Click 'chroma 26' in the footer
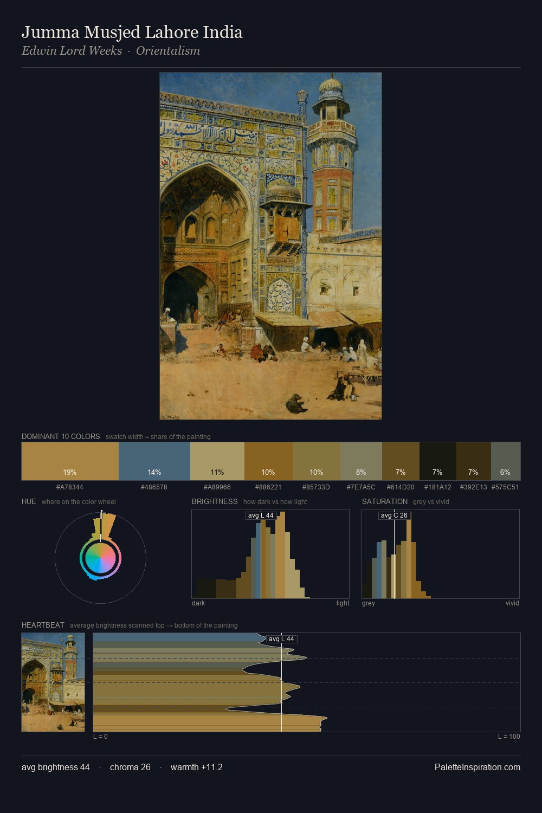Image resolution: width=542 pixels, height=813 pixels. click(130, 767)
